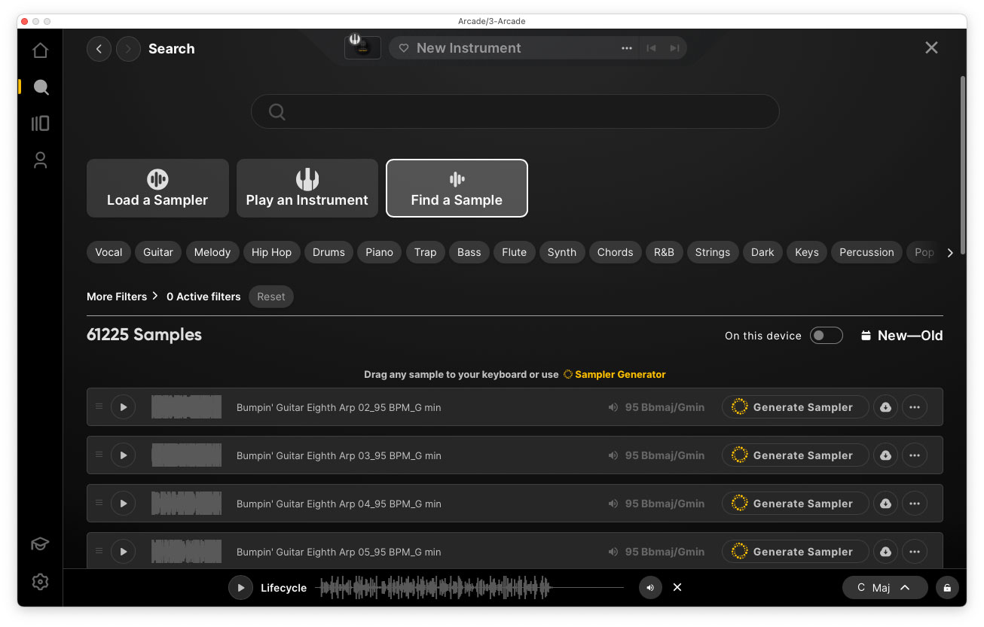Screen dimensions: 984x627
Task: Click the Eighth Arp 02 waveform thumbnail
Action: (x=186, y=407)
